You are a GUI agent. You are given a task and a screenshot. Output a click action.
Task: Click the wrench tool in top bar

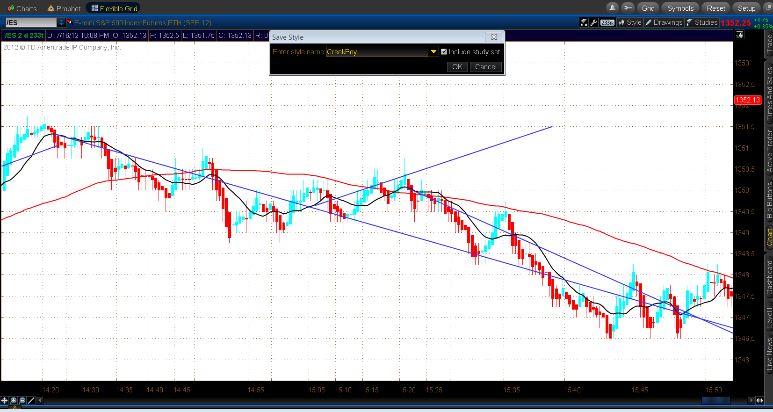[x=628, y=8]
